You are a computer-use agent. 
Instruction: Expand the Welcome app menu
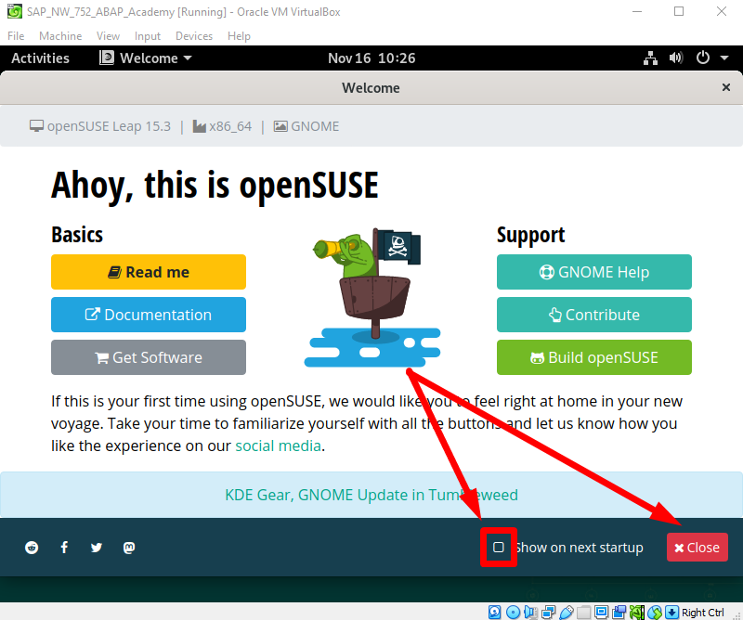click(x=146, y=58)
